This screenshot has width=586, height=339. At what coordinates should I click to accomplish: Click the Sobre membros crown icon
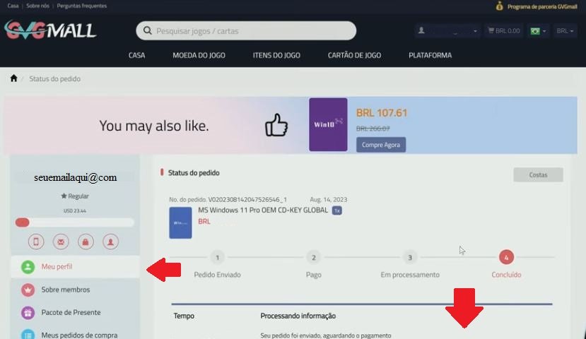point(28,290)
